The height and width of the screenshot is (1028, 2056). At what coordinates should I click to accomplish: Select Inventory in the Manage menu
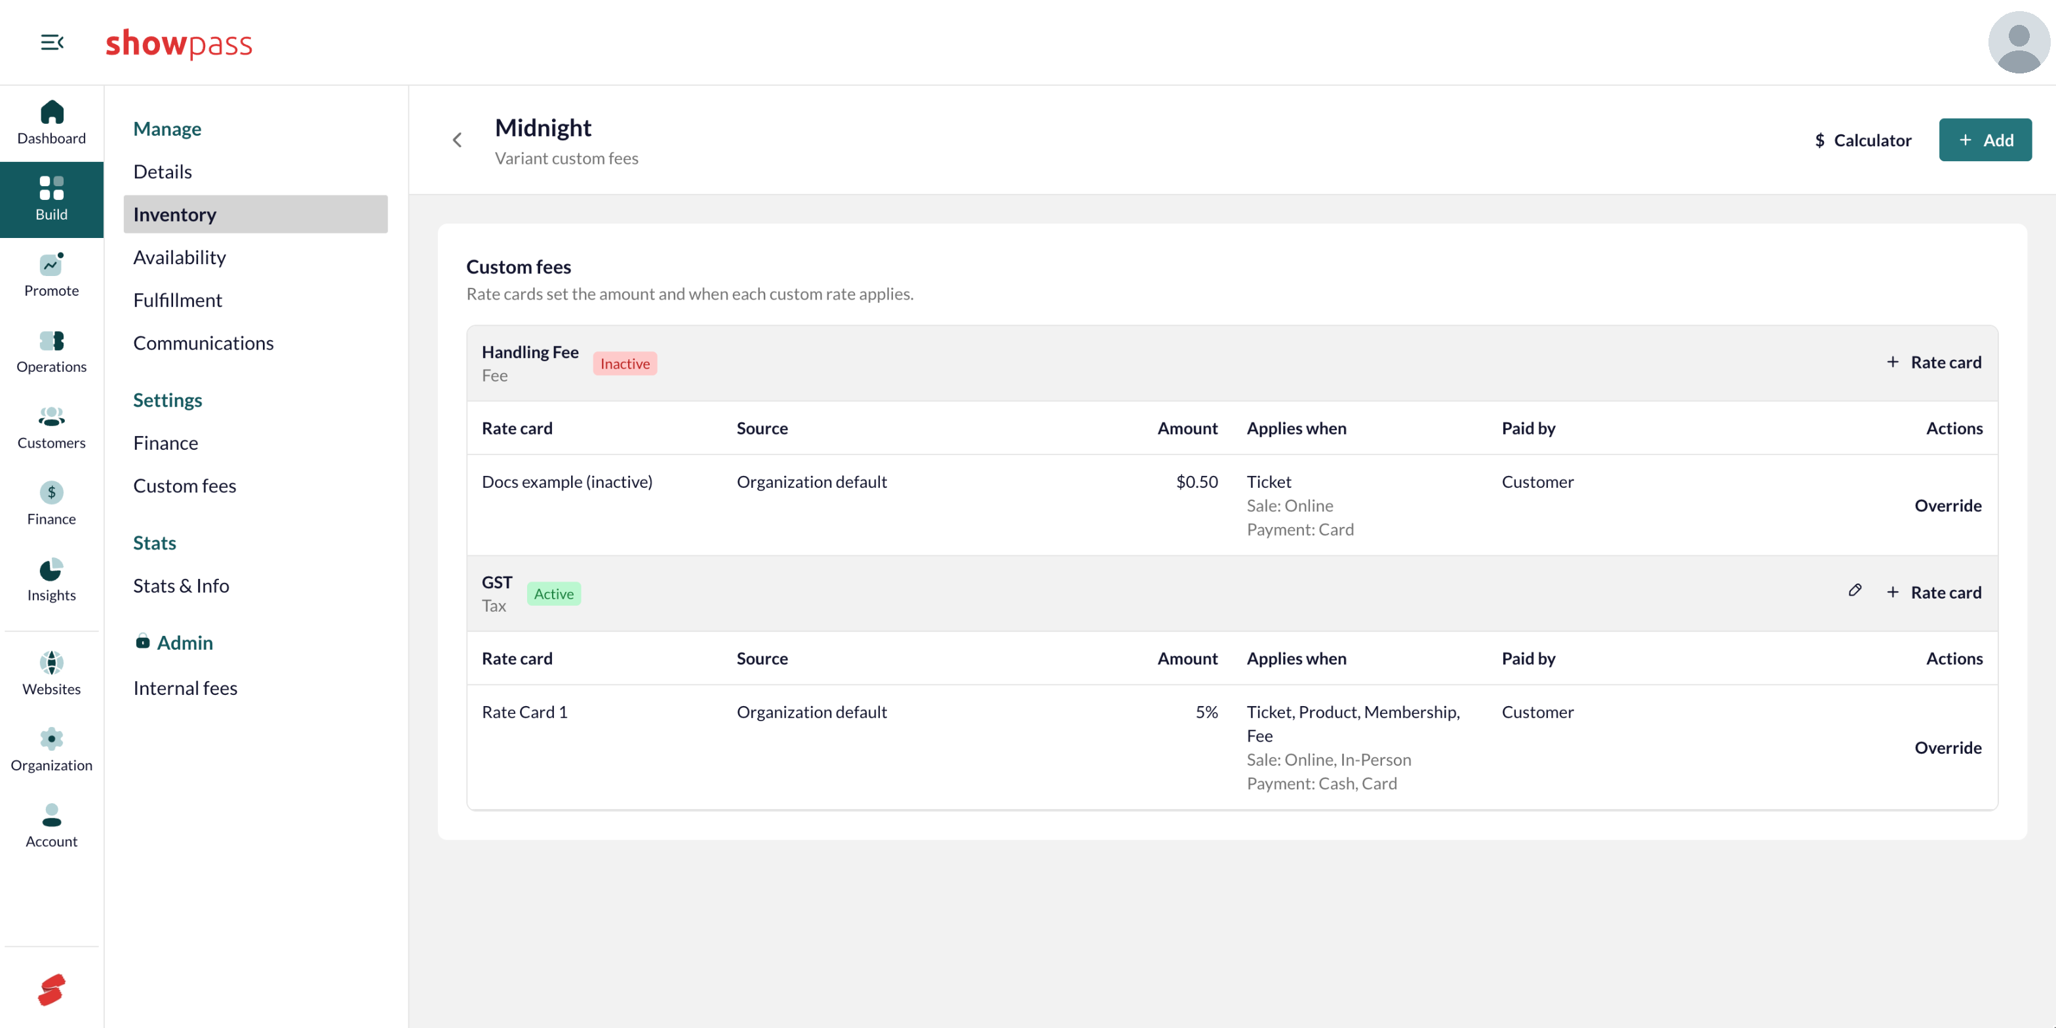pos(256,214)
